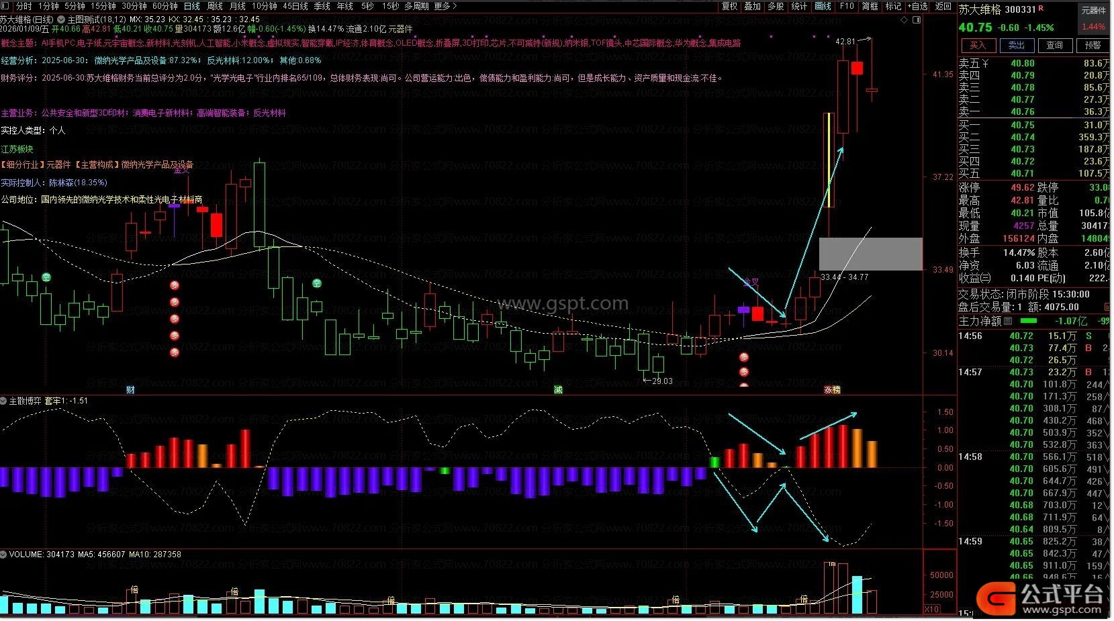The image size is (1114, 621).
Task: Toggle the 画线 drawing mode
Action: click(x=823, y=6)
